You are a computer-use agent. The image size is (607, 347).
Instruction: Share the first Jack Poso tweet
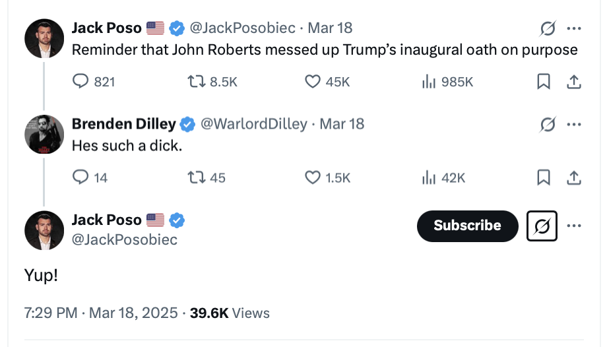574,82
